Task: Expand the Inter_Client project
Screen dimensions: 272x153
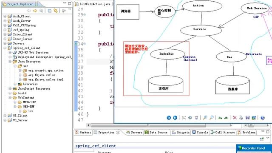Action: 5,34
